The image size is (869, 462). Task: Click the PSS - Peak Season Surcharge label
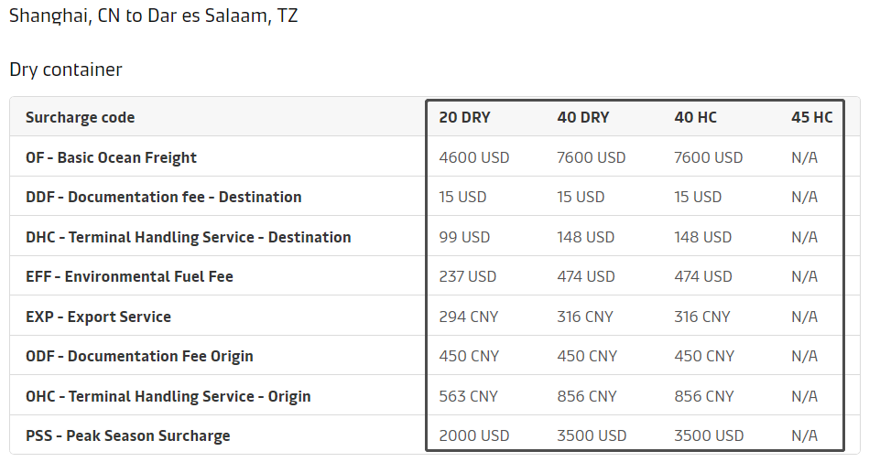click(127, 435)
